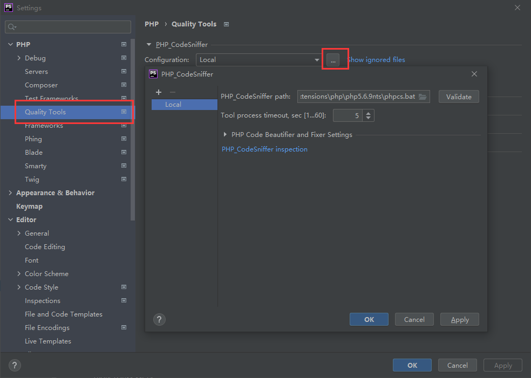
Task: Click project icon next to Servers
Action: [124, 71]
